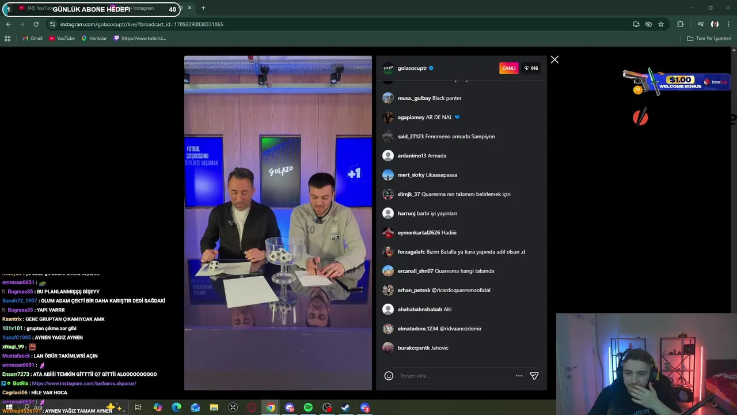The image size is (737, 415).
Task: Open ercanali_shn07 commenter profile
Action: pyautogui.click(x=415, y=271)
